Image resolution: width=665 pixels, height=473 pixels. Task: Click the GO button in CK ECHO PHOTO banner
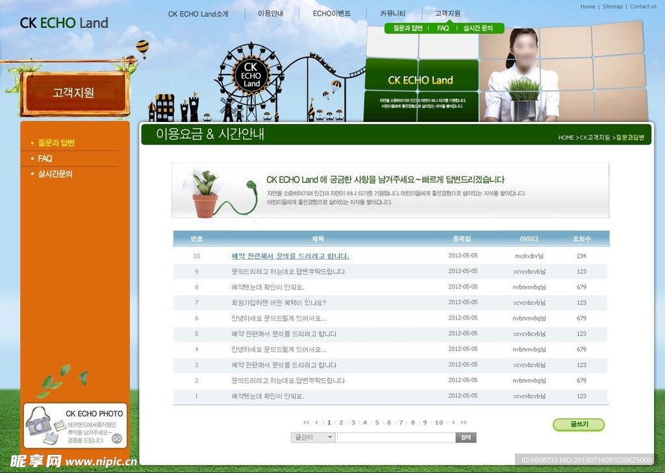point(117,439)
